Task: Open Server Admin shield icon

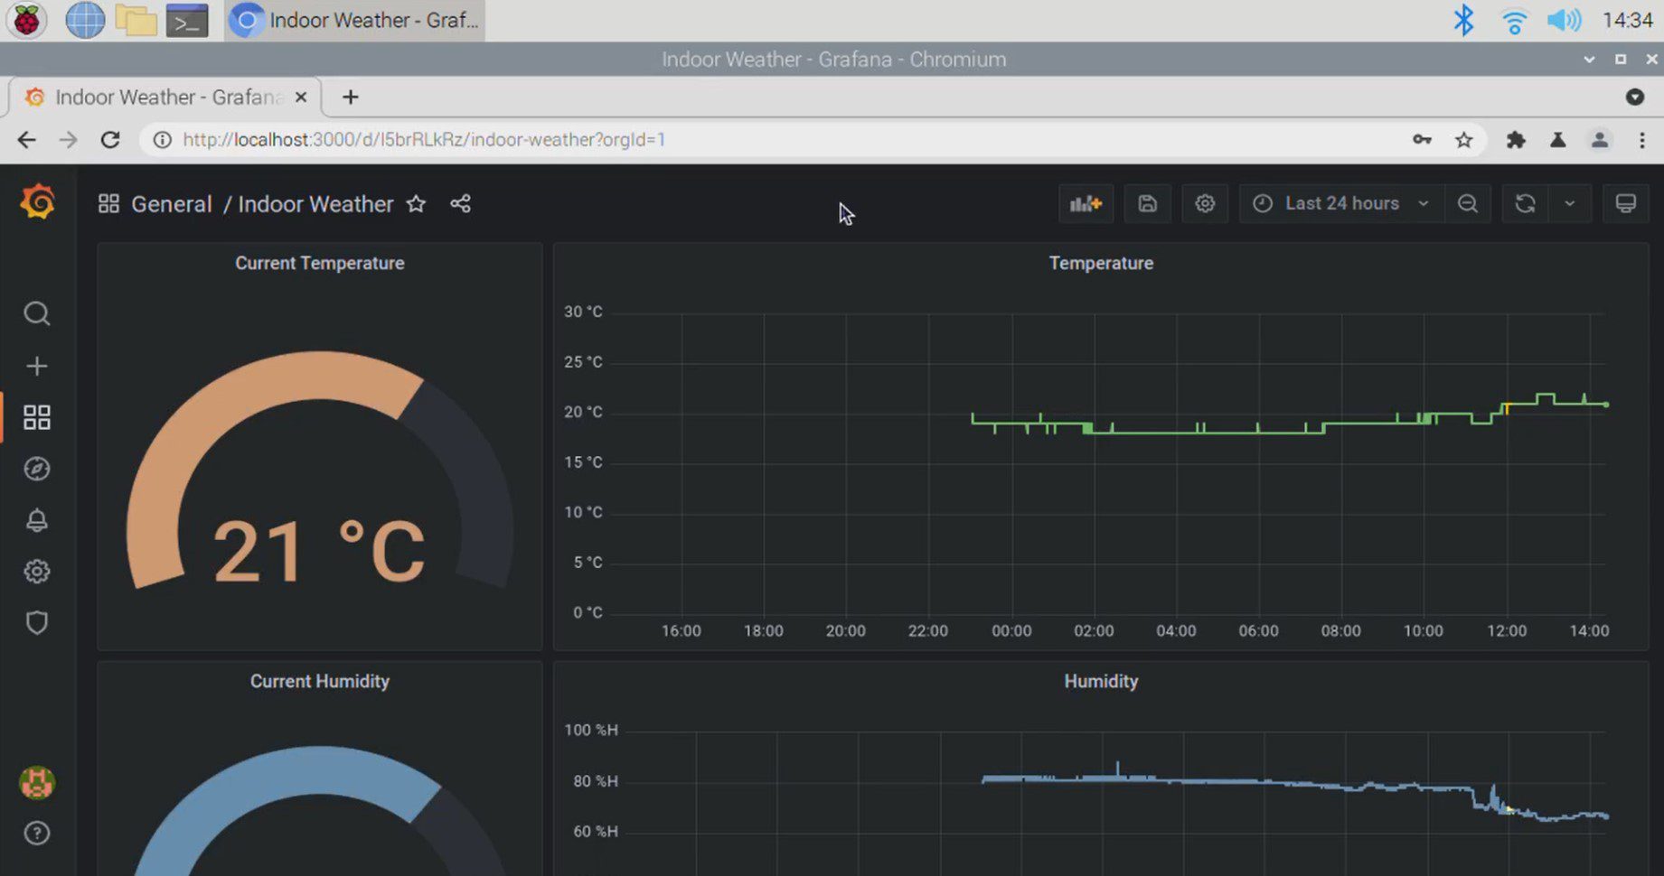Action: pyautogui.click(x=37, y=623)
